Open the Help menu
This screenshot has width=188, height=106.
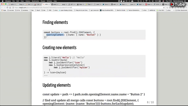point(55,1)
